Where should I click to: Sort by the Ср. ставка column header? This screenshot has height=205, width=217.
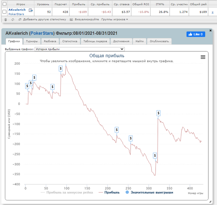[x=122, y=4]
